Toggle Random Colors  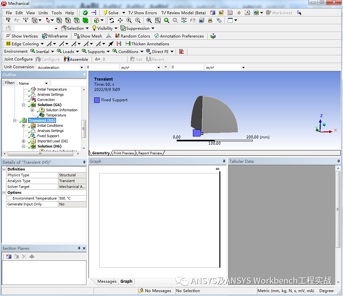pyautogui.click(x=133, y=36)
